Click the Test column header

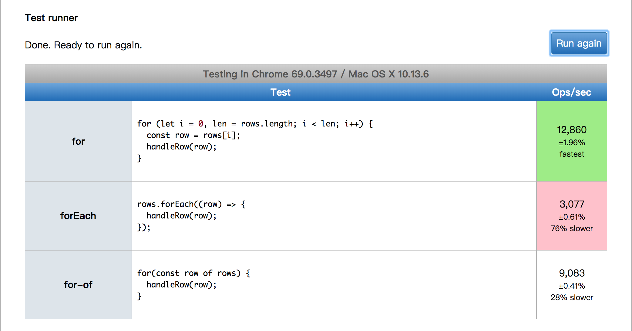pos(281,92)
